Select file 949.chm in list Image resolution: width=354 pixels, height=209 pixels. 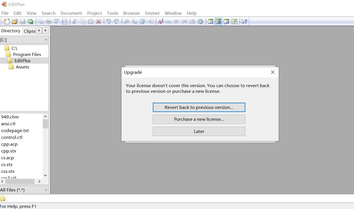pyautogui.click(x=10, y=117)
